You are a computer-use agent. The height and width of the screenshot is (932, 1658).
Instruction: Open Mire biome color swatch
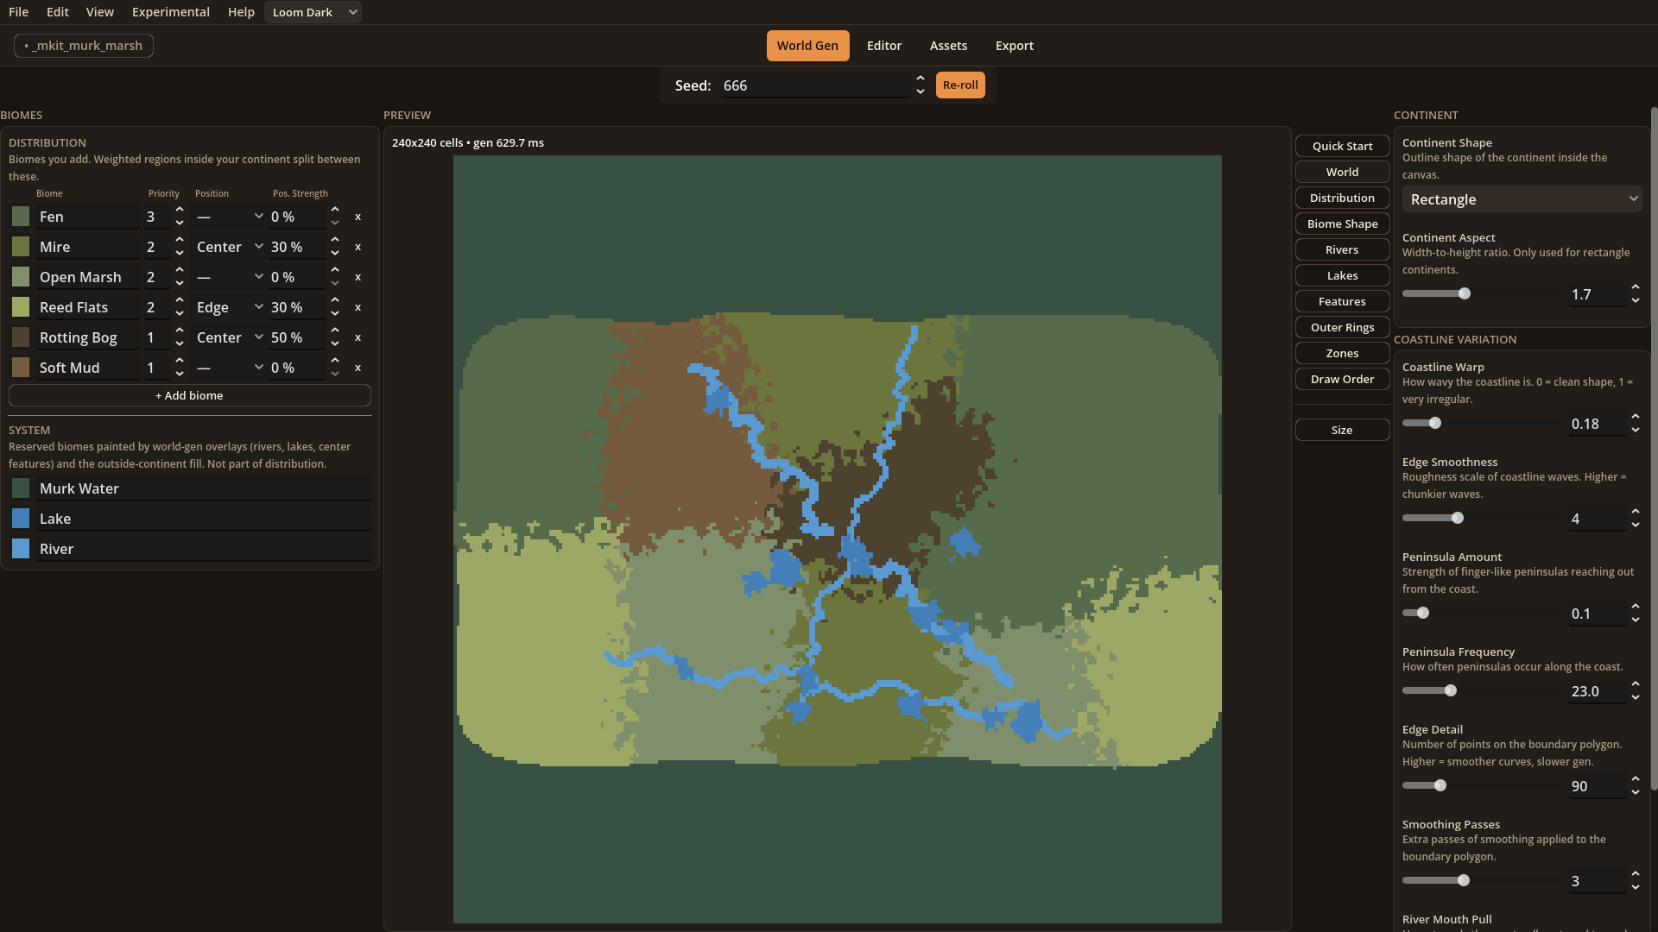pyautogui.click(x=21, y=247)
